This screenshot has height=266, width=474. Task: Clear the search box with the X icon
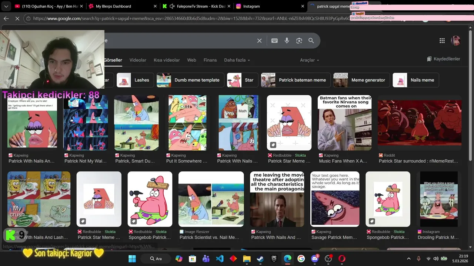(x=259, y=41)
